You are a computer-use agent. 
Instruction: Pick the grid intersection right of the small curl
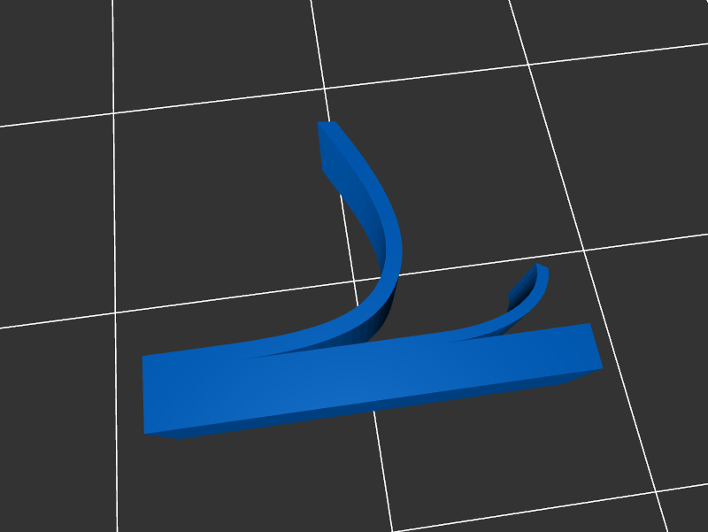pos(585,250)
